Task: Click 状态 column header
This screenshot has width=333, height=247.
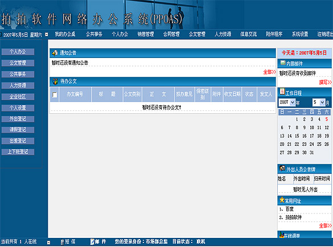Action: [x=249, y=94]
